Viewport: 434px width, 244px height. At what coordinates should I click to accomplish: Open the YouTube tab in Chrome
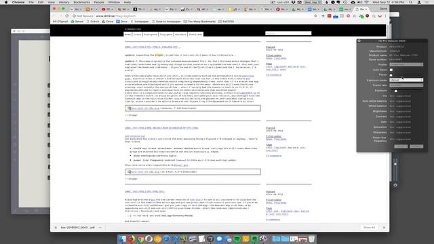[107, 9]
